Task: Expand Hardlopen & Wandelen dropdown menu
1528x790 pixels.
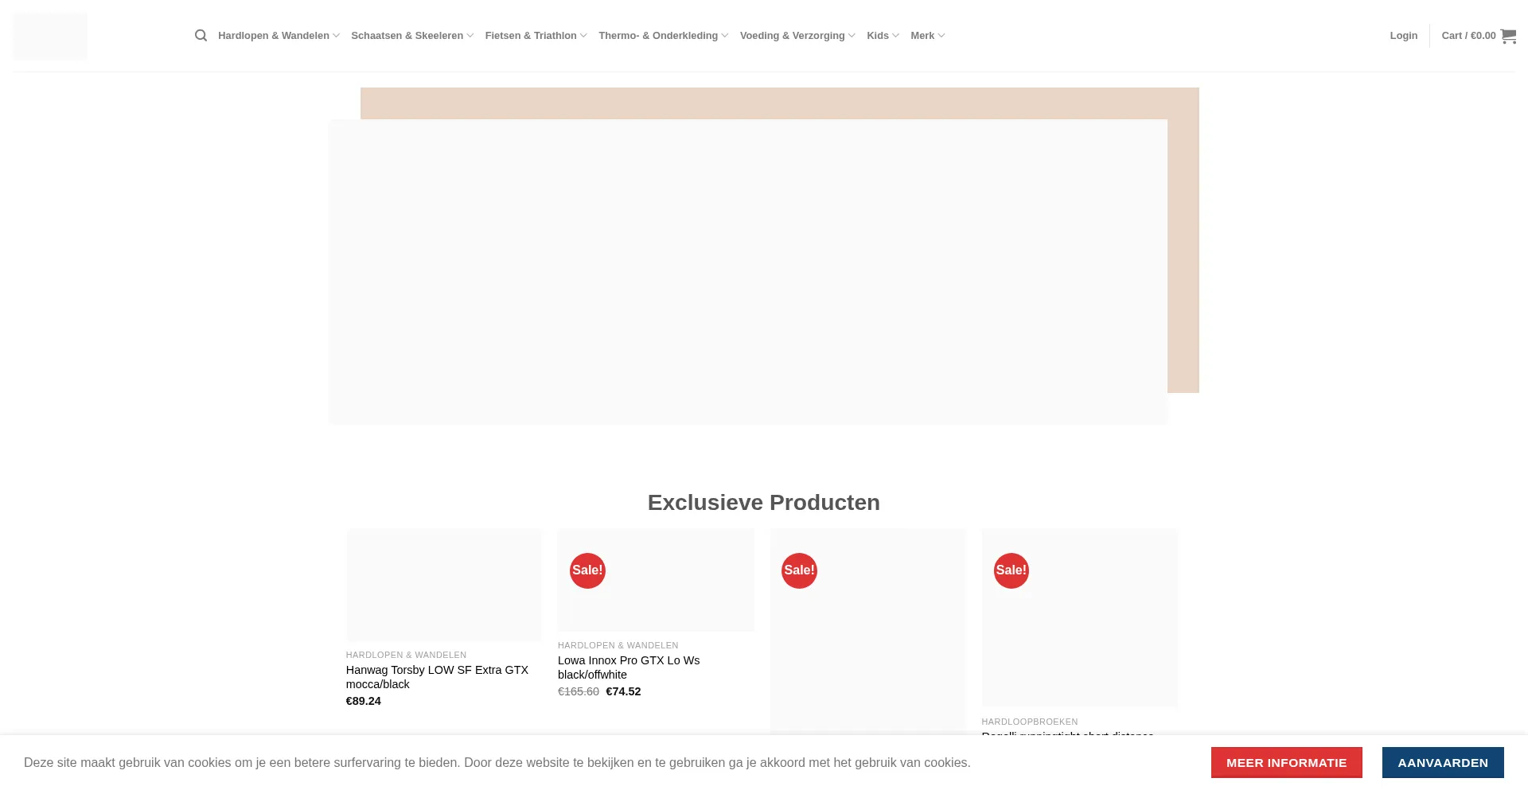Action: coord(279,36)
